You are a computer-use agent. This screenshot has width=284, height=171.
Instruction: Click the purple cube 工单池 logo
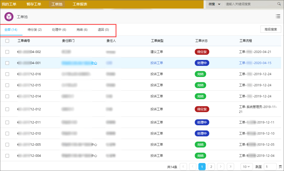coord(9,17)
